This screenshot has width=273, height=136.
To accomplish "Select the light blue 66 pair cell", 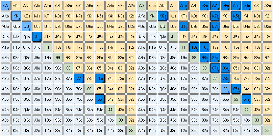I will [225, 89].
